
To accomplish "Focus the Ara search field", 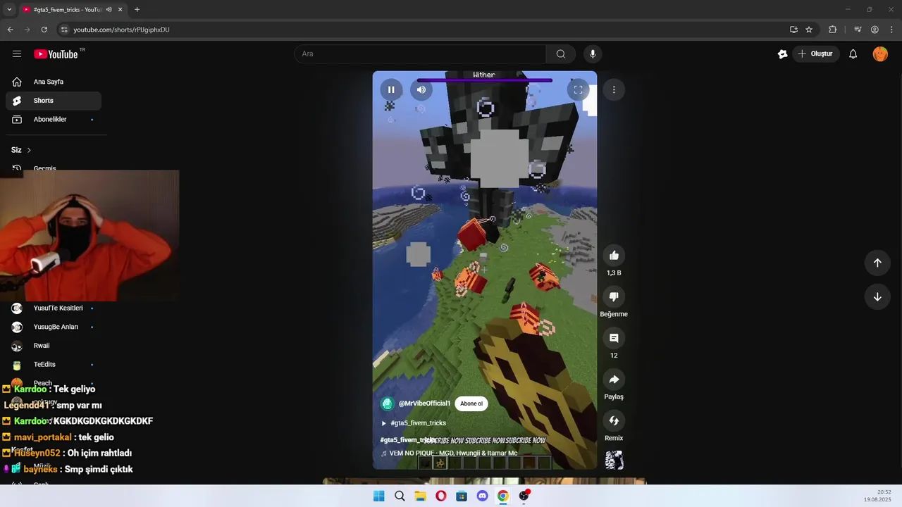I will click(420, 54).
